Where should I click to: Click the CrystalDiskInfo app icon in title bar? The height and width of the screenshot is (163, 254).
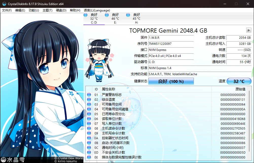(4, 4)
